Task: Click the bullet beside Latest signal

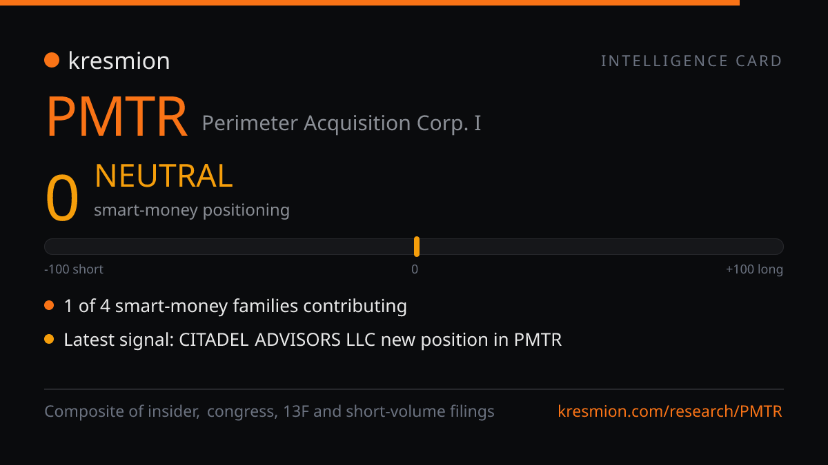Action: coord(49,340)
